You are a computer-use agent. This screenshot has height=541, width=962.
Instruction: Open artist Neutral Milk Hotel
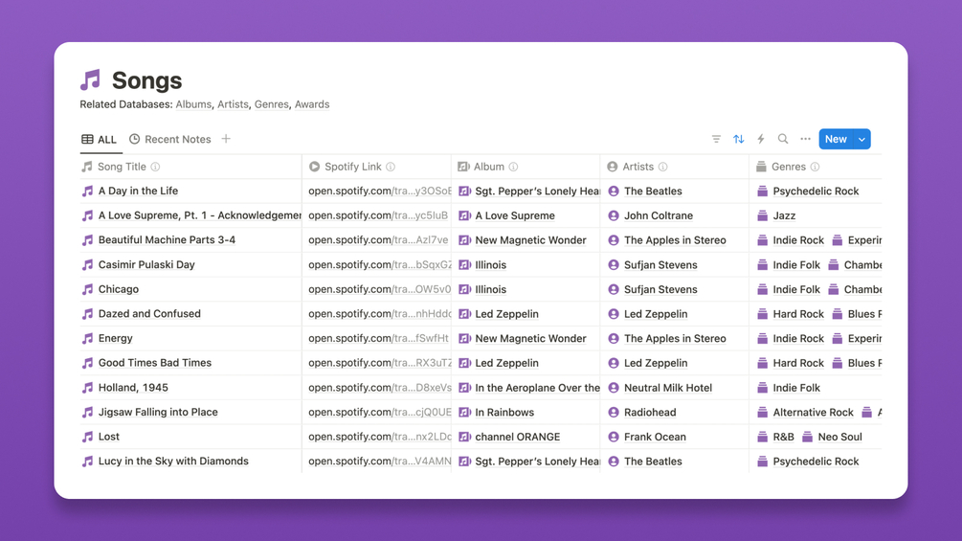click(668, 388)
